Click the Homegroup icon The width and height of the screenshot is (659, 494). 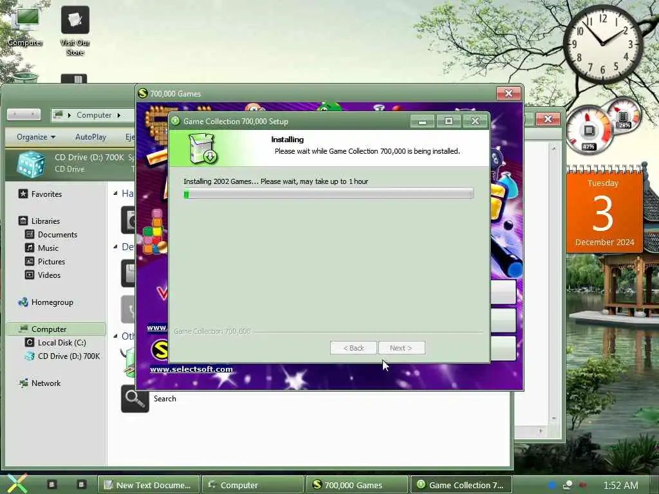click(23, 302)
